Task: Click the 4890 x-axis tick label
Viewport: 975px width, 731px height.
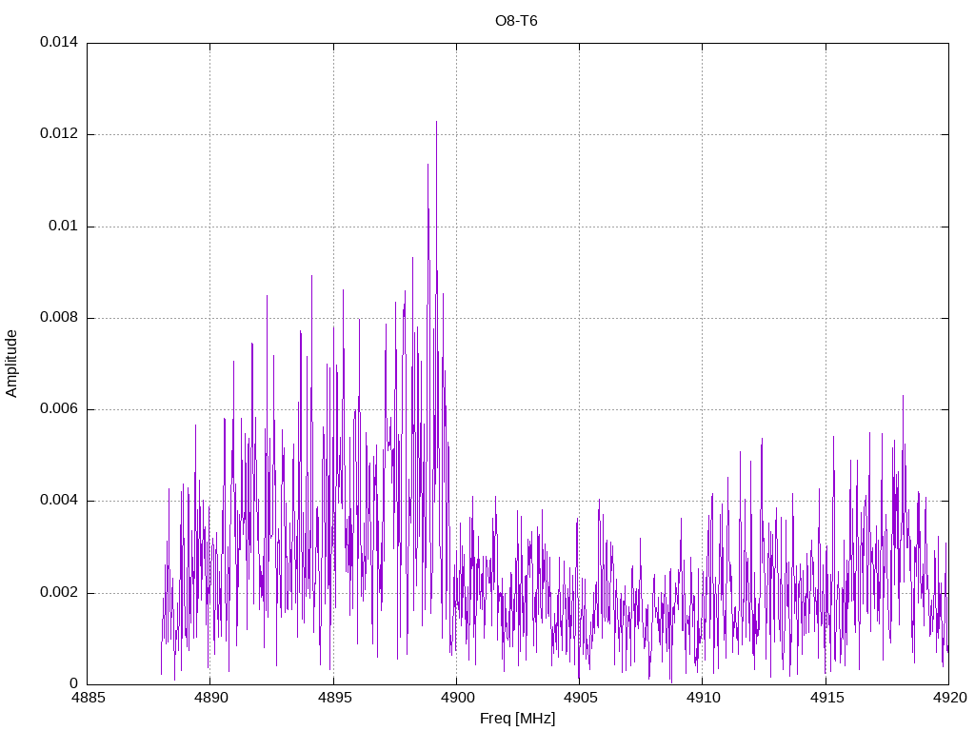Action: (x=210, y=698)
